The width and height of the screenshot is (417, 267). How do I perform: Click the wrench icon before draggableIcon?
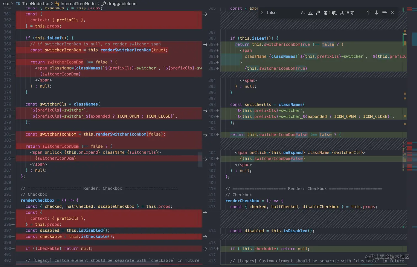pyautogui.click(x=104, y=4)
